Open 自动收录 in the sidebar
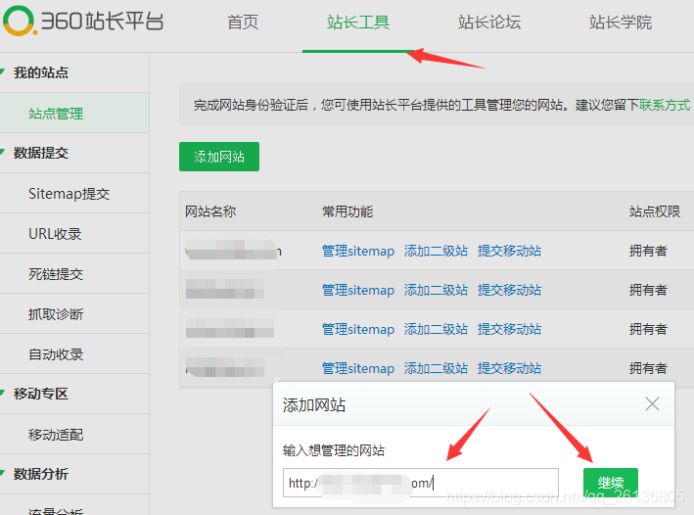The width and height of the screenshot is (694, 515). coord(56,354)
